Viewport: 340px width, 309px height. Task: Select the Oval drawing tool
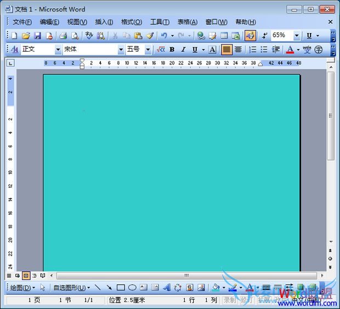coord(132,288)
